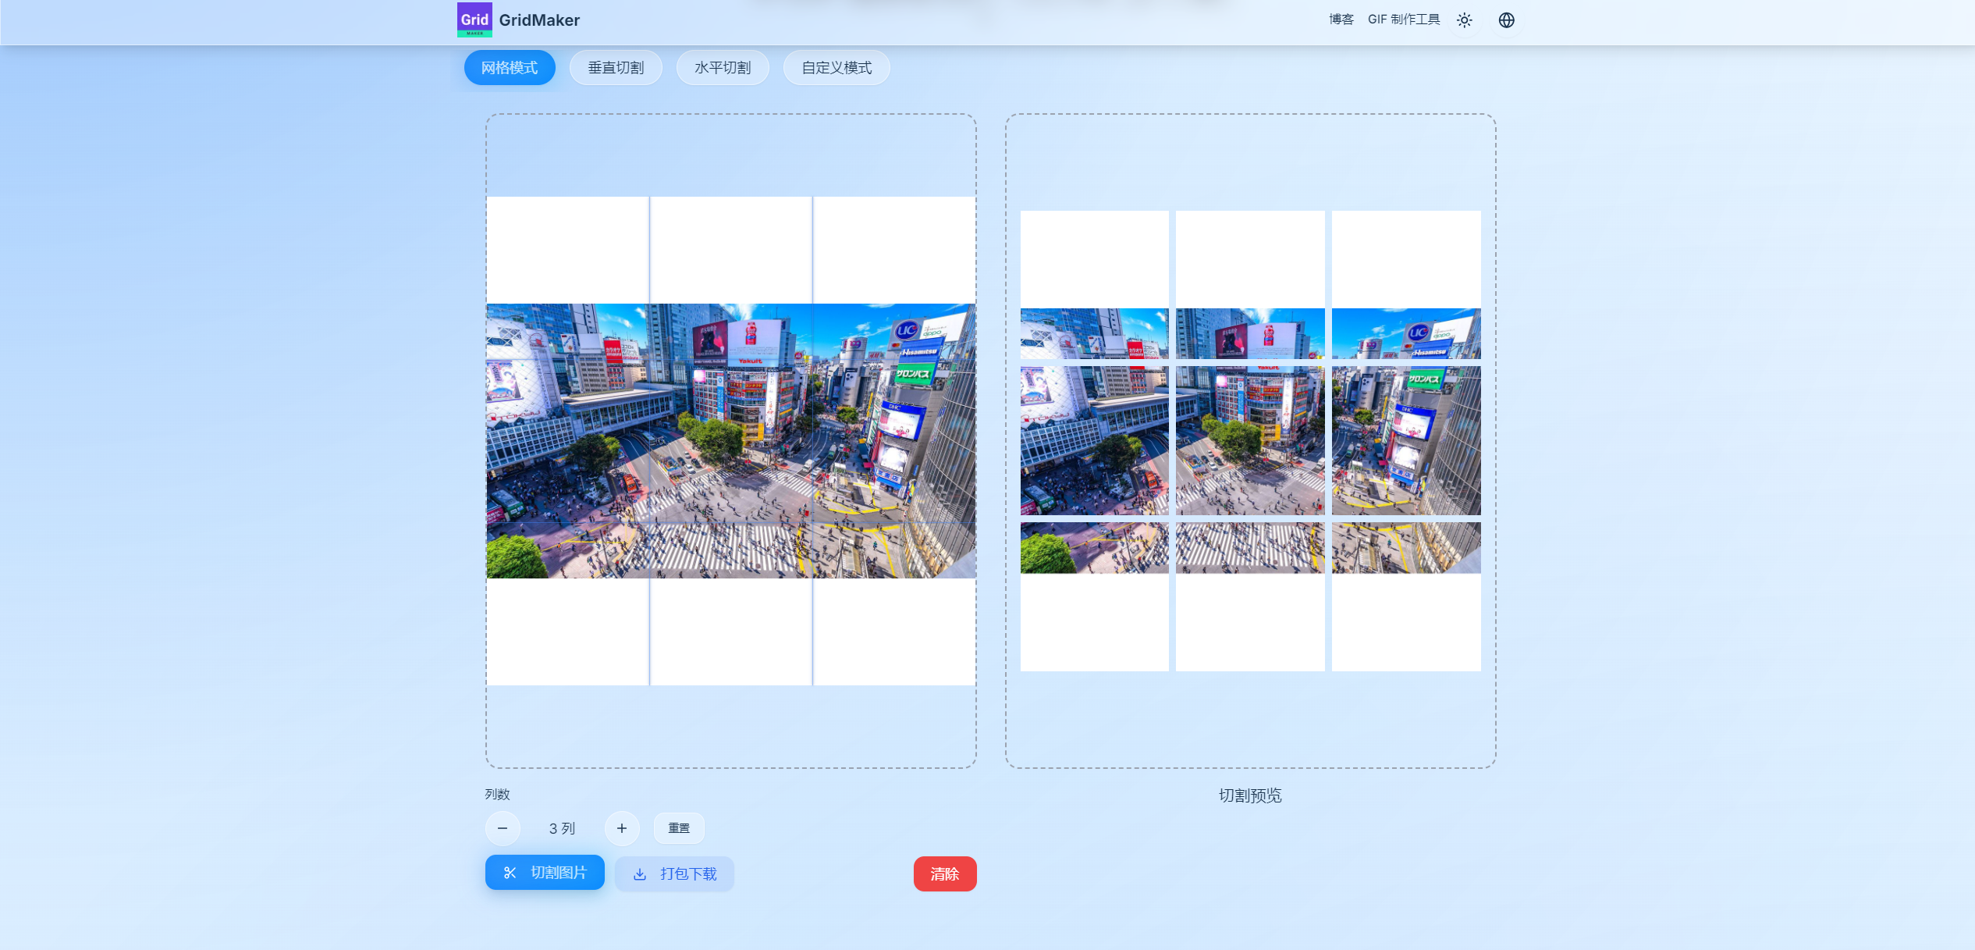The height and width of the screenshot is (950, 1975).
Task: Click the original uploaded street image
Action: 730,439
